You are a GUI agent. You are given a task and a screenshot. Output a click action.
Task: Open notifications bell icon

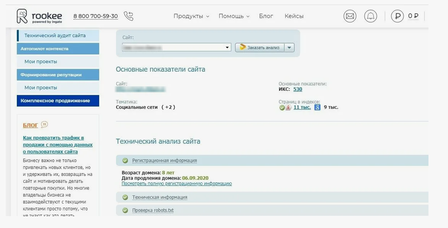click(x=370, y=16)
